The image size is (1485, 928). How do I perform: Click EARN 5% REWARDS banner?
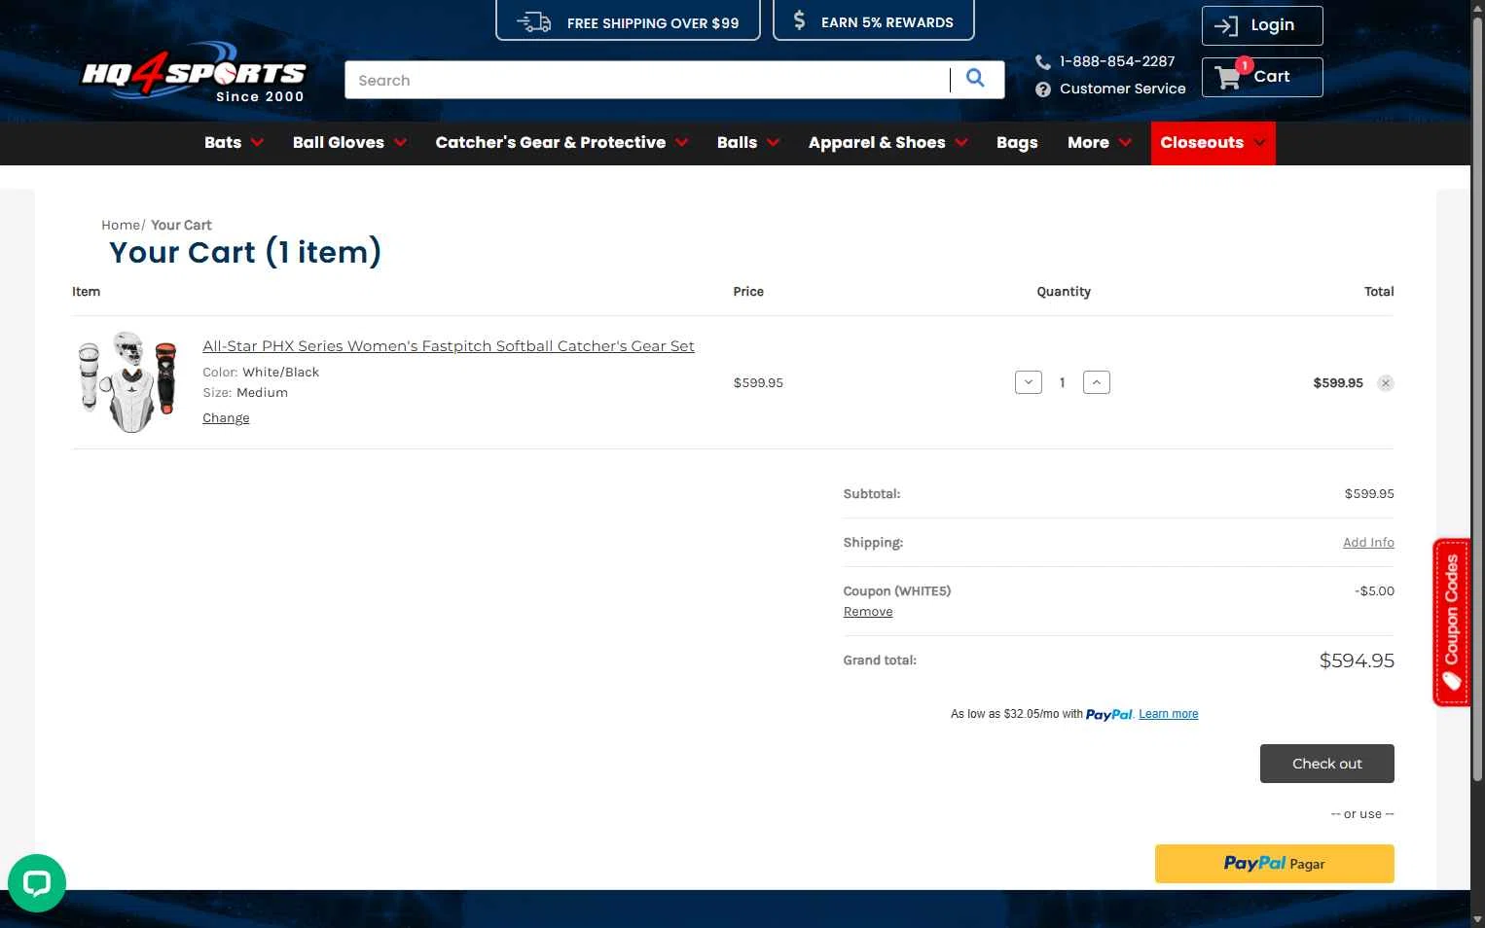click(x=874, y=20)
